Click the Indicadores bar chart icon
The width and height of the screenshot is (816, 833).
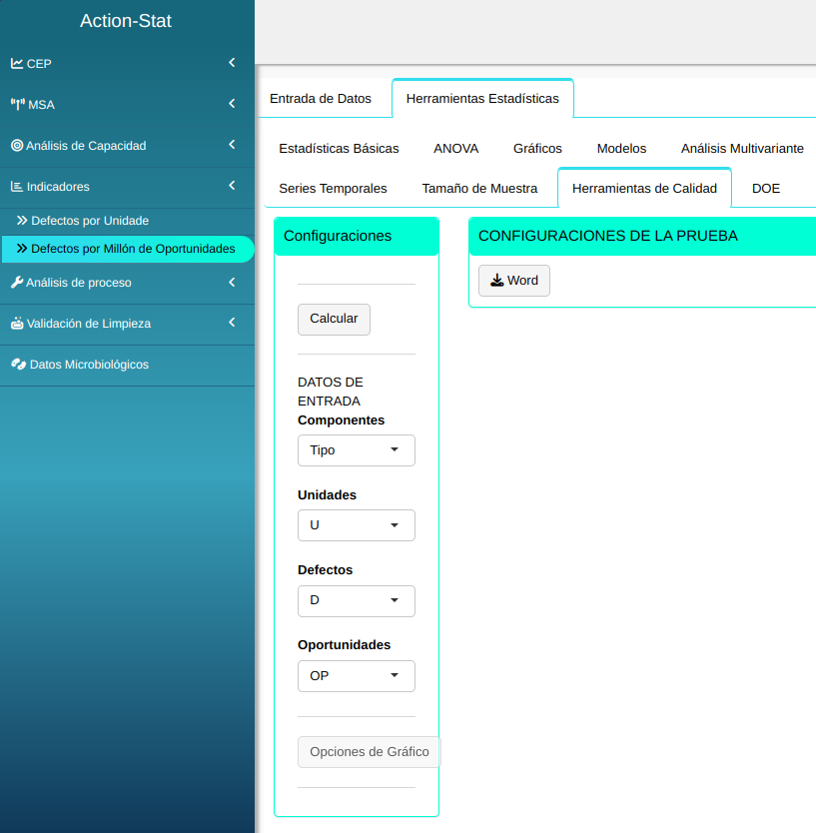17,187
